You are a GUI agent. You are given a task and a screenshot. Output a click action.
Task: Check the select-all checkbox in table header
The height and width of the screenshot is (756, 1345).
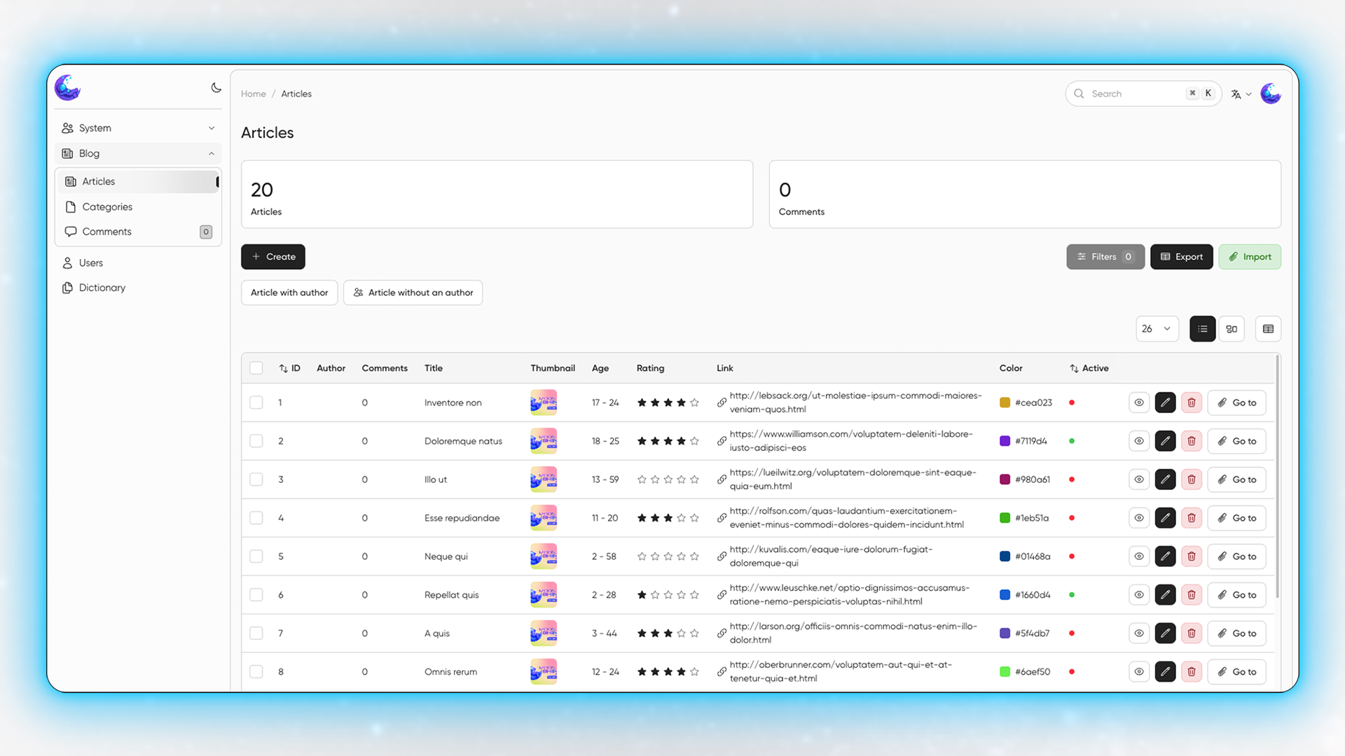(x=256, y=368)
